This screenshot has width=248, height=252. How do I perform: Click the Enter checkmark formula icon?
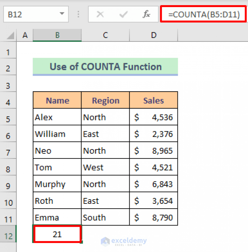(124, 14)
